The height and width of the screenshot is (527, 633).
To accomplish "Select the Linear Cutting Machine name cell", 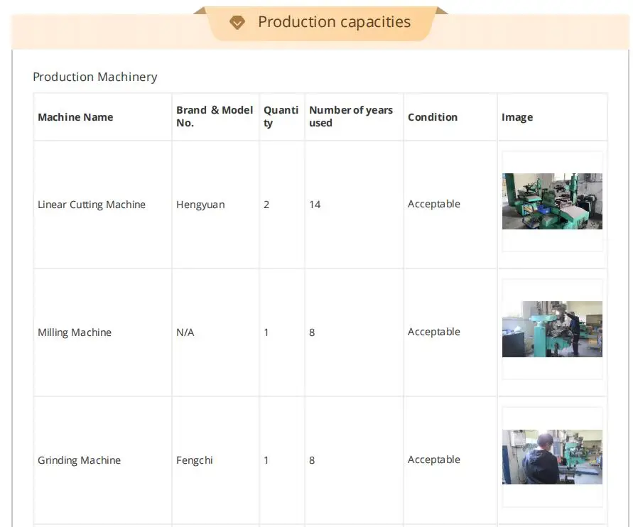I will [x=92, y=205].
